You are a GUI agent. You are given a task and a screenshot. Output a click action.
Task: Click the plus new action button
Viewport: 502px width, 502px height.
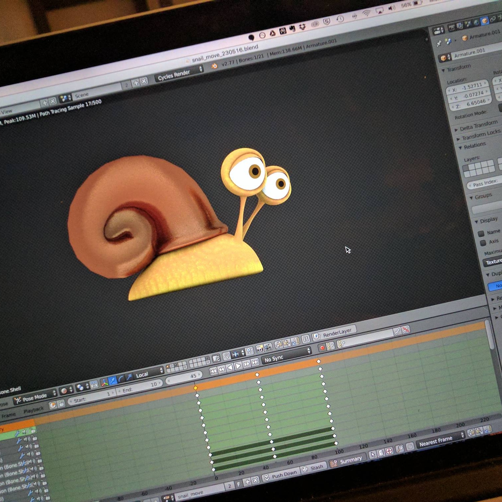[247, 482]
